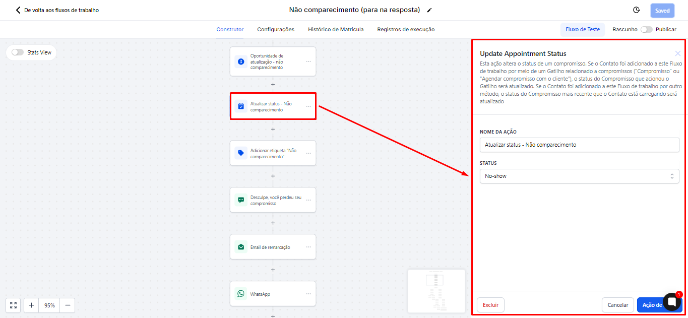Toggle the Rascunho/Publicar switch

646,29
